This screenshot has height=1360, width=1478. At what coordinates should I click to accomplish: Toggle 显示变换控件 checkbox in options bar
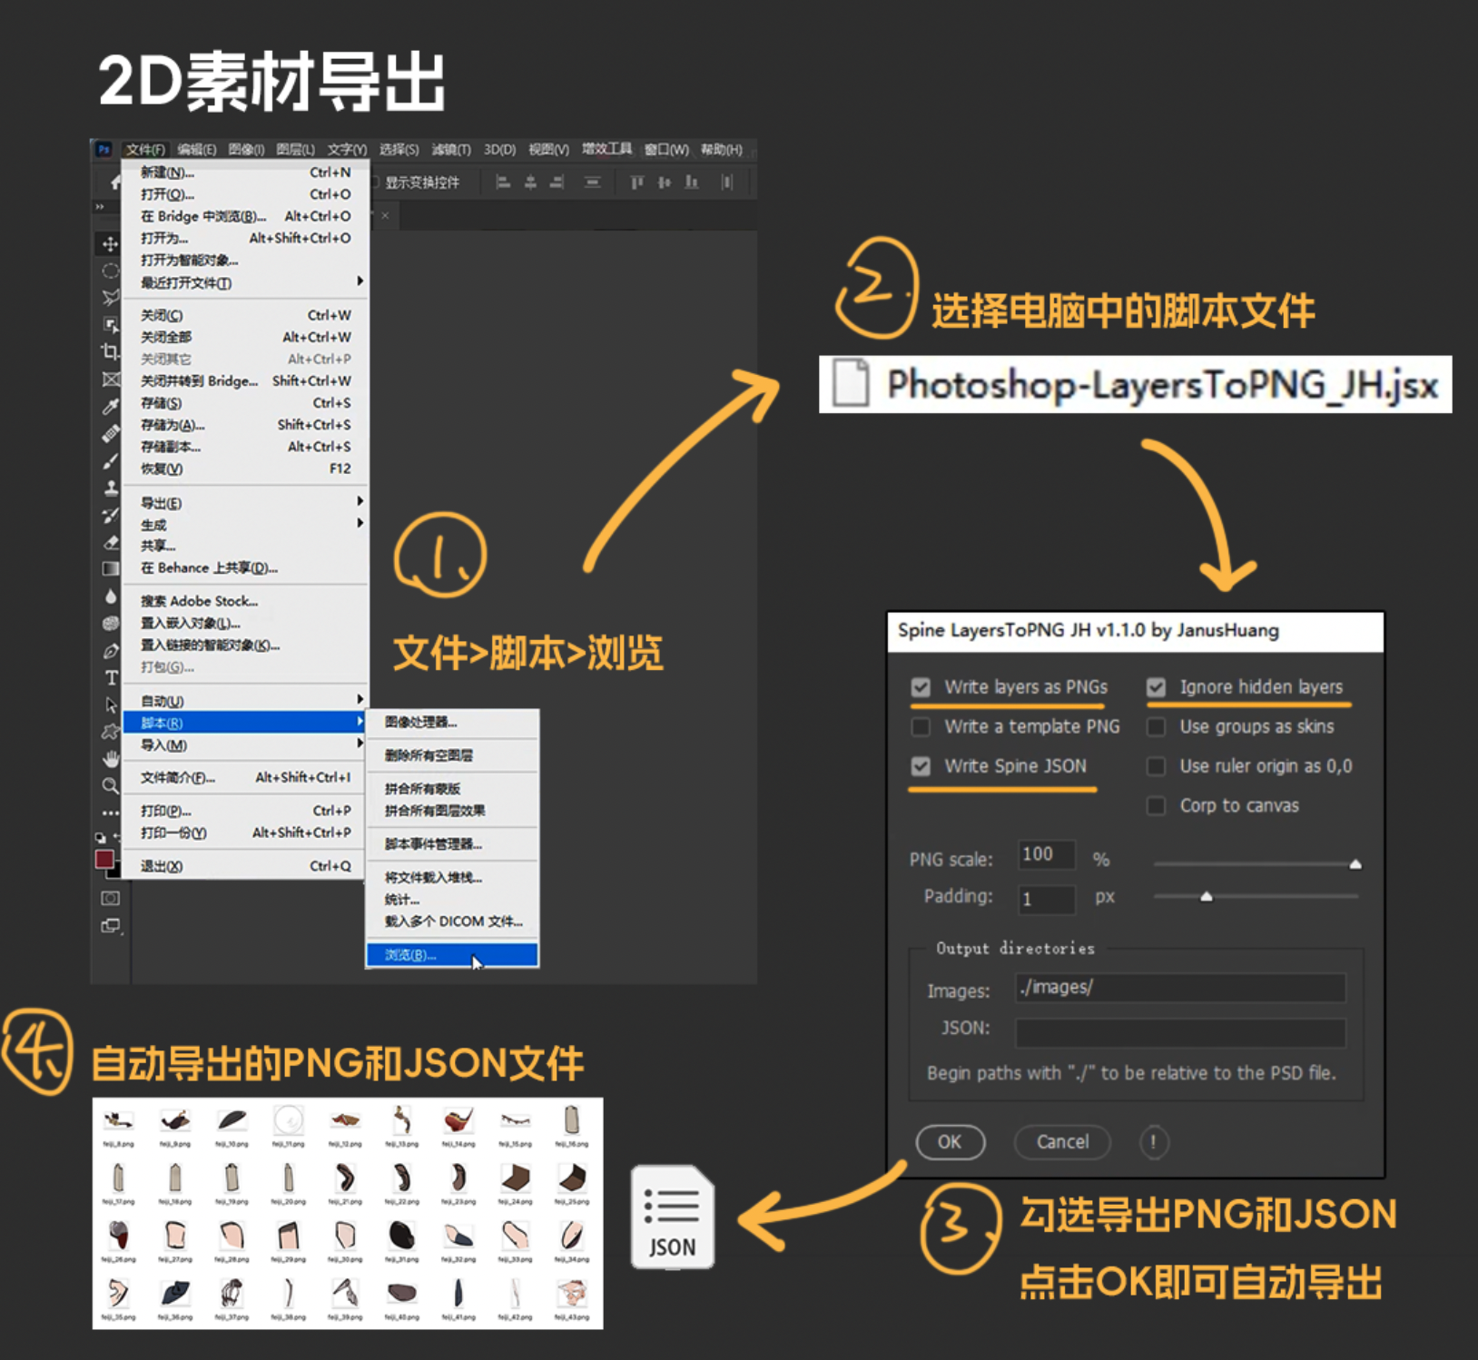click(x=373, y=182)
